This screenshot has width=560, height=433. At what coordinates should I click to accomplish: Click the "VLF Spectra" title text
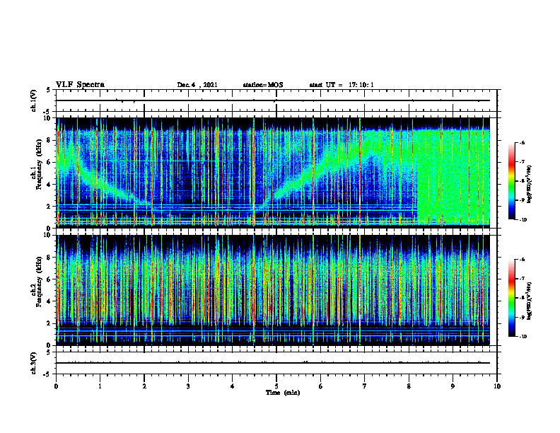pyautogui.click(x=80, y=85)
